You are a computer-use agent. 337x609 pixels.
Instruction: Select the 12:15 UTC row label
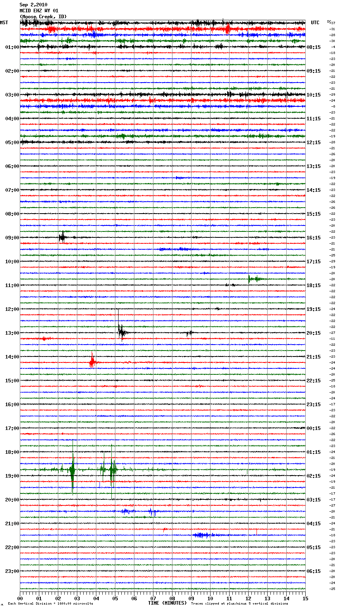coord(314,143)
